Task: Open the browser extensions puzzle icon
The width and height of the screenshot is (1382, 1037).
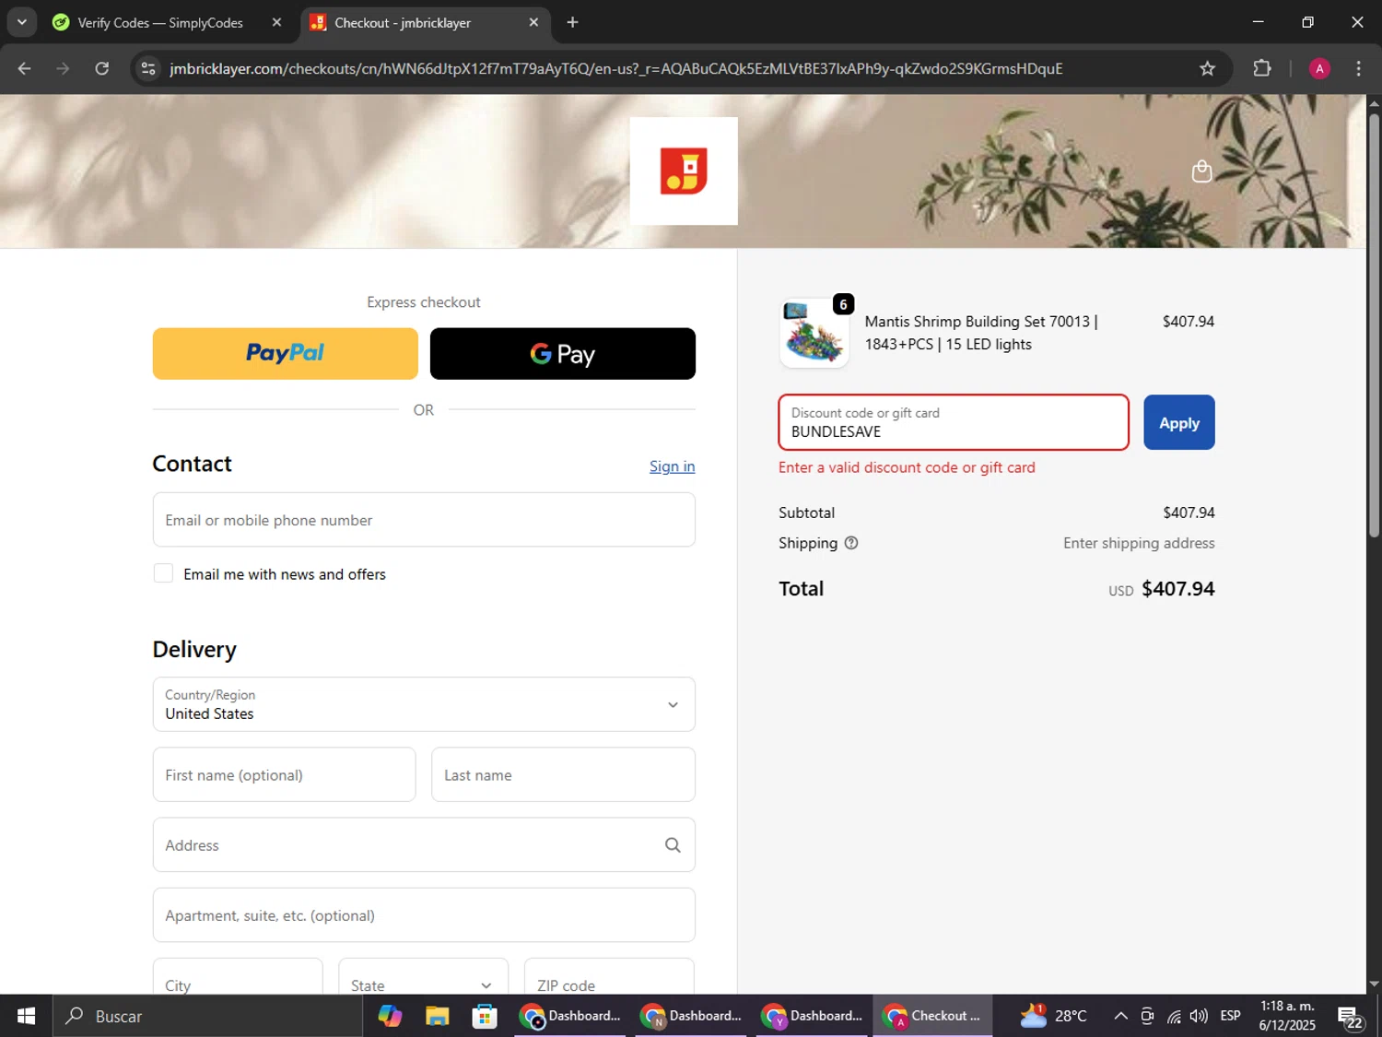Action: (x=1262, y=68)
